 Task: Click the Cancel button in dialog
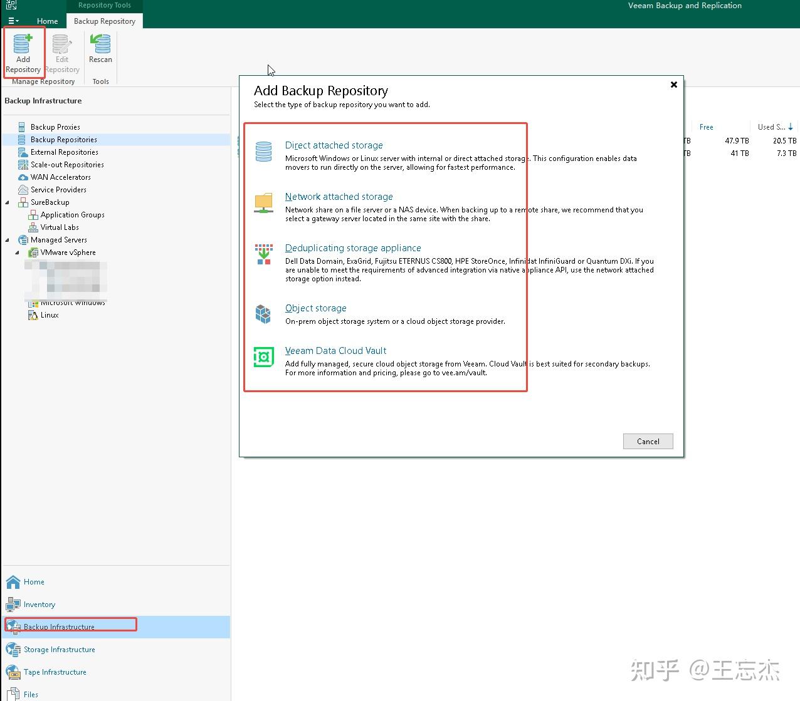[x=648, y=441]
